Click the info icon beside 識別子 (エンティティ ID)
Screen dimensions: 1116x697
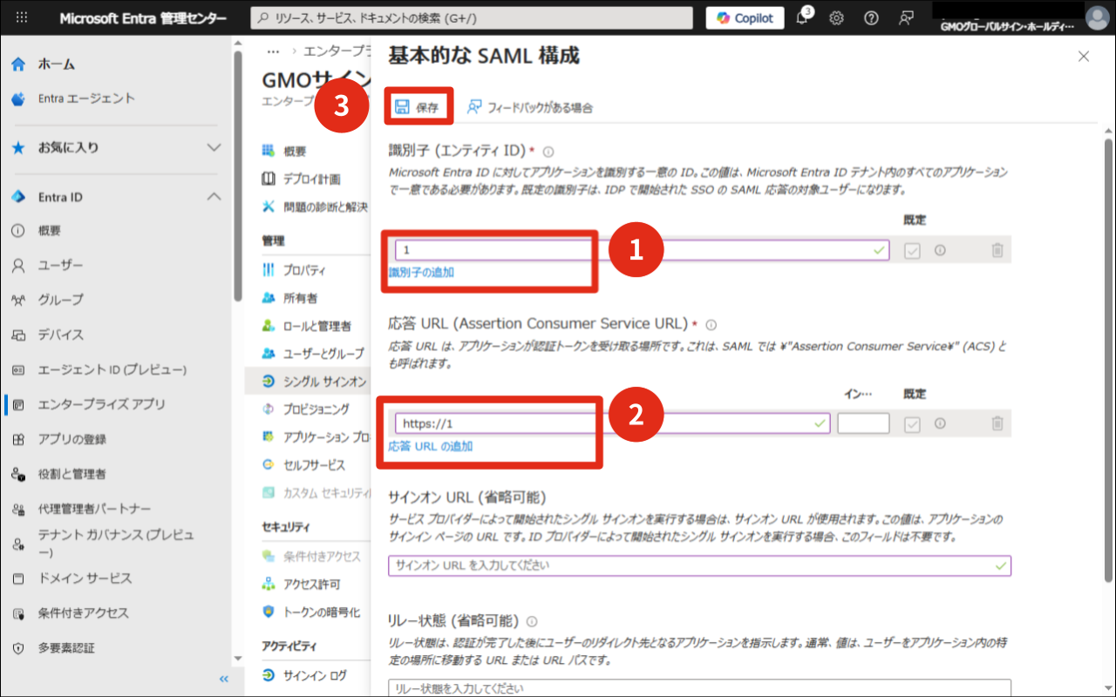click(548, 152)
